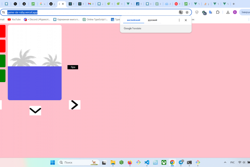
Task: Open the Google Translate extension icon
Action: 211,12
